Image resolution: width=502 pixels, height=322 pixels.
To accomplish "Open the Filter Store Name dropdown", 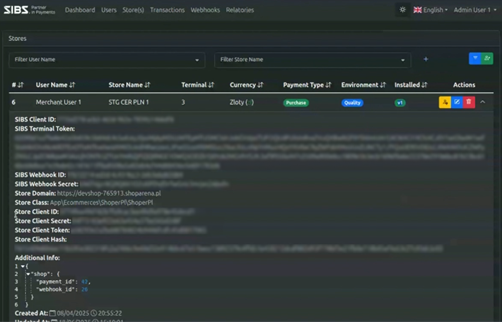I will point(312,60).
